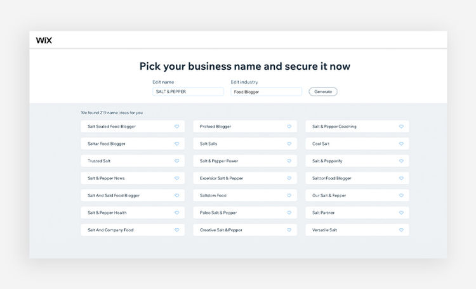Pick the Salt & Pepper Coaching name

(357, 127)
